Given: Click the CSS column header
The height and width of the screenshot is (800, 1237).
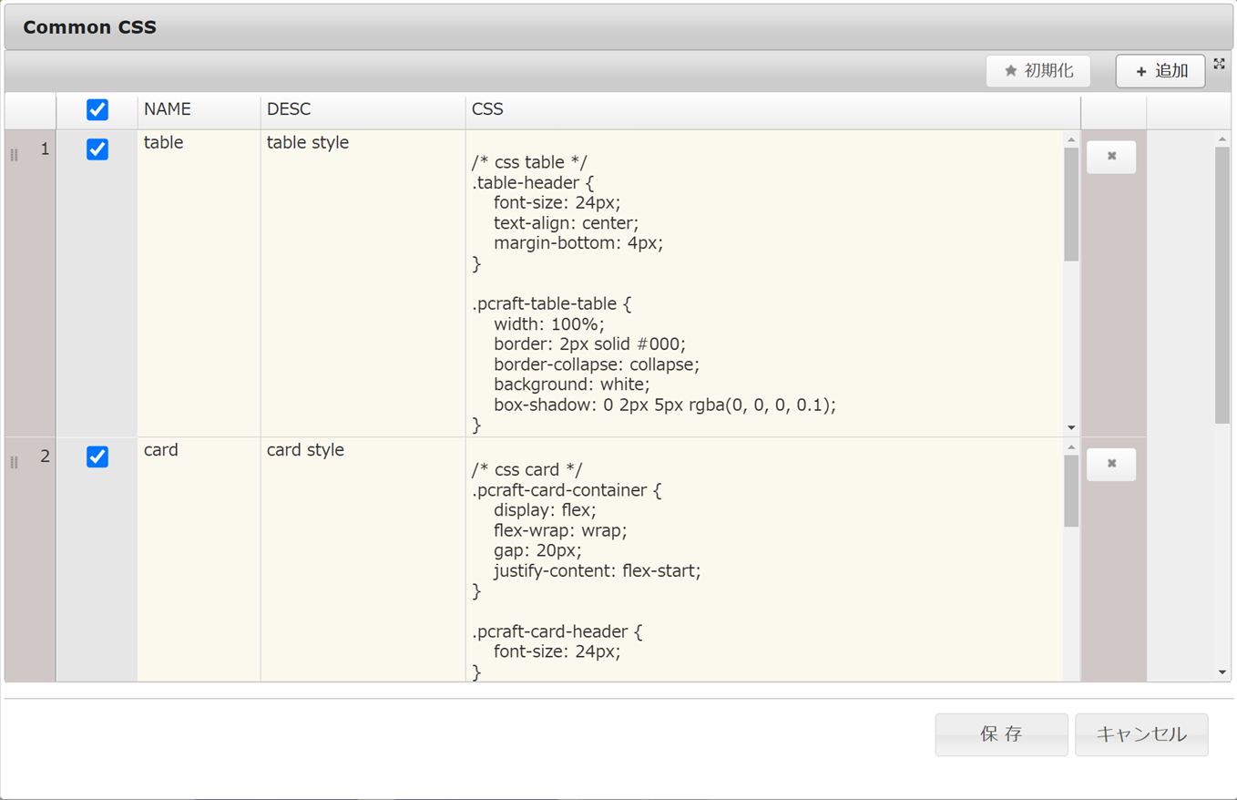Looking at the screenshot, I should 772,109.
